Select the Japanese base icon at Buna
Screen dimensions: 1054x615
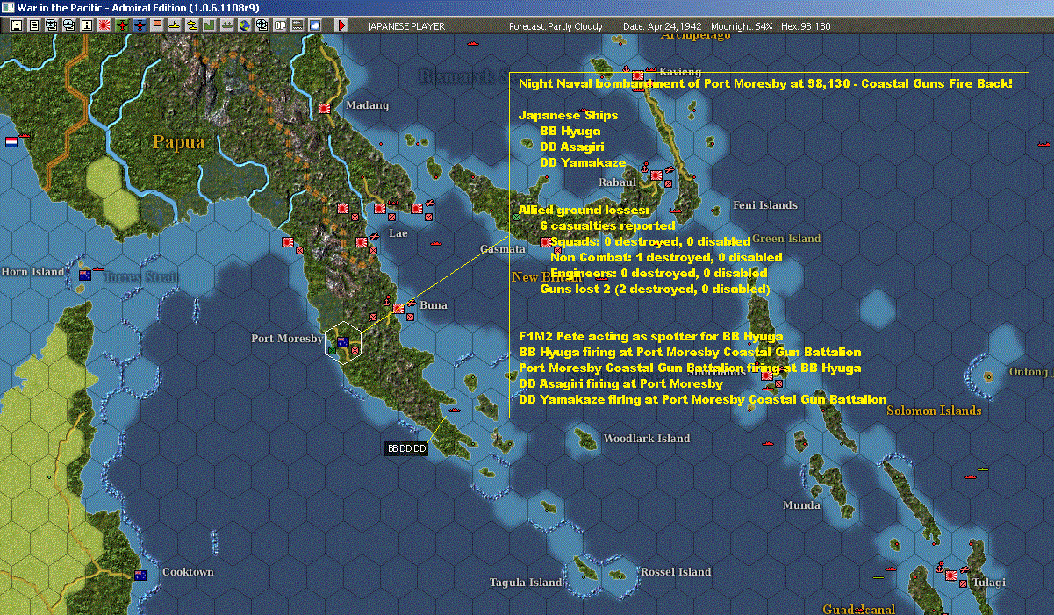[398, 308]
